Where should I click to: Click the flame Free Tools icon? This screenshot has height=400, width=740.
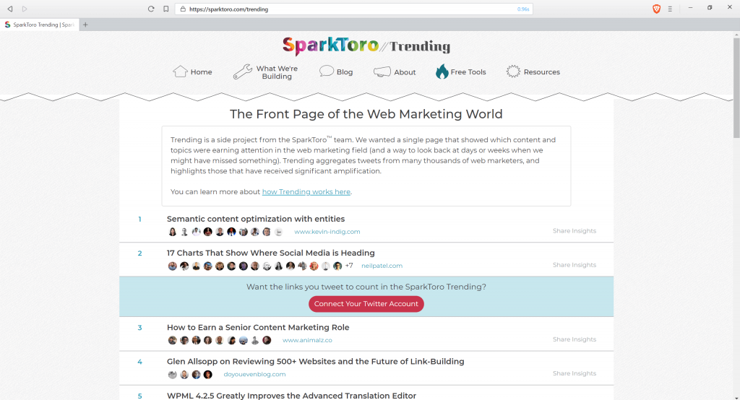[x=442, y=71]
